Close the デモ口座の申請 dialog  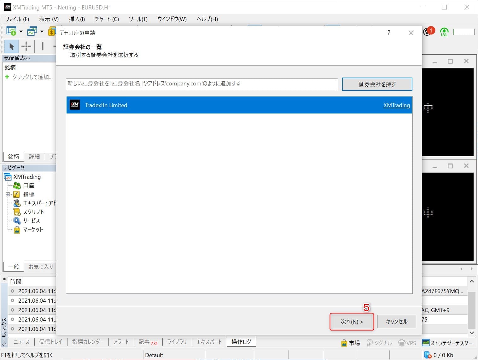tap(411, 32)
